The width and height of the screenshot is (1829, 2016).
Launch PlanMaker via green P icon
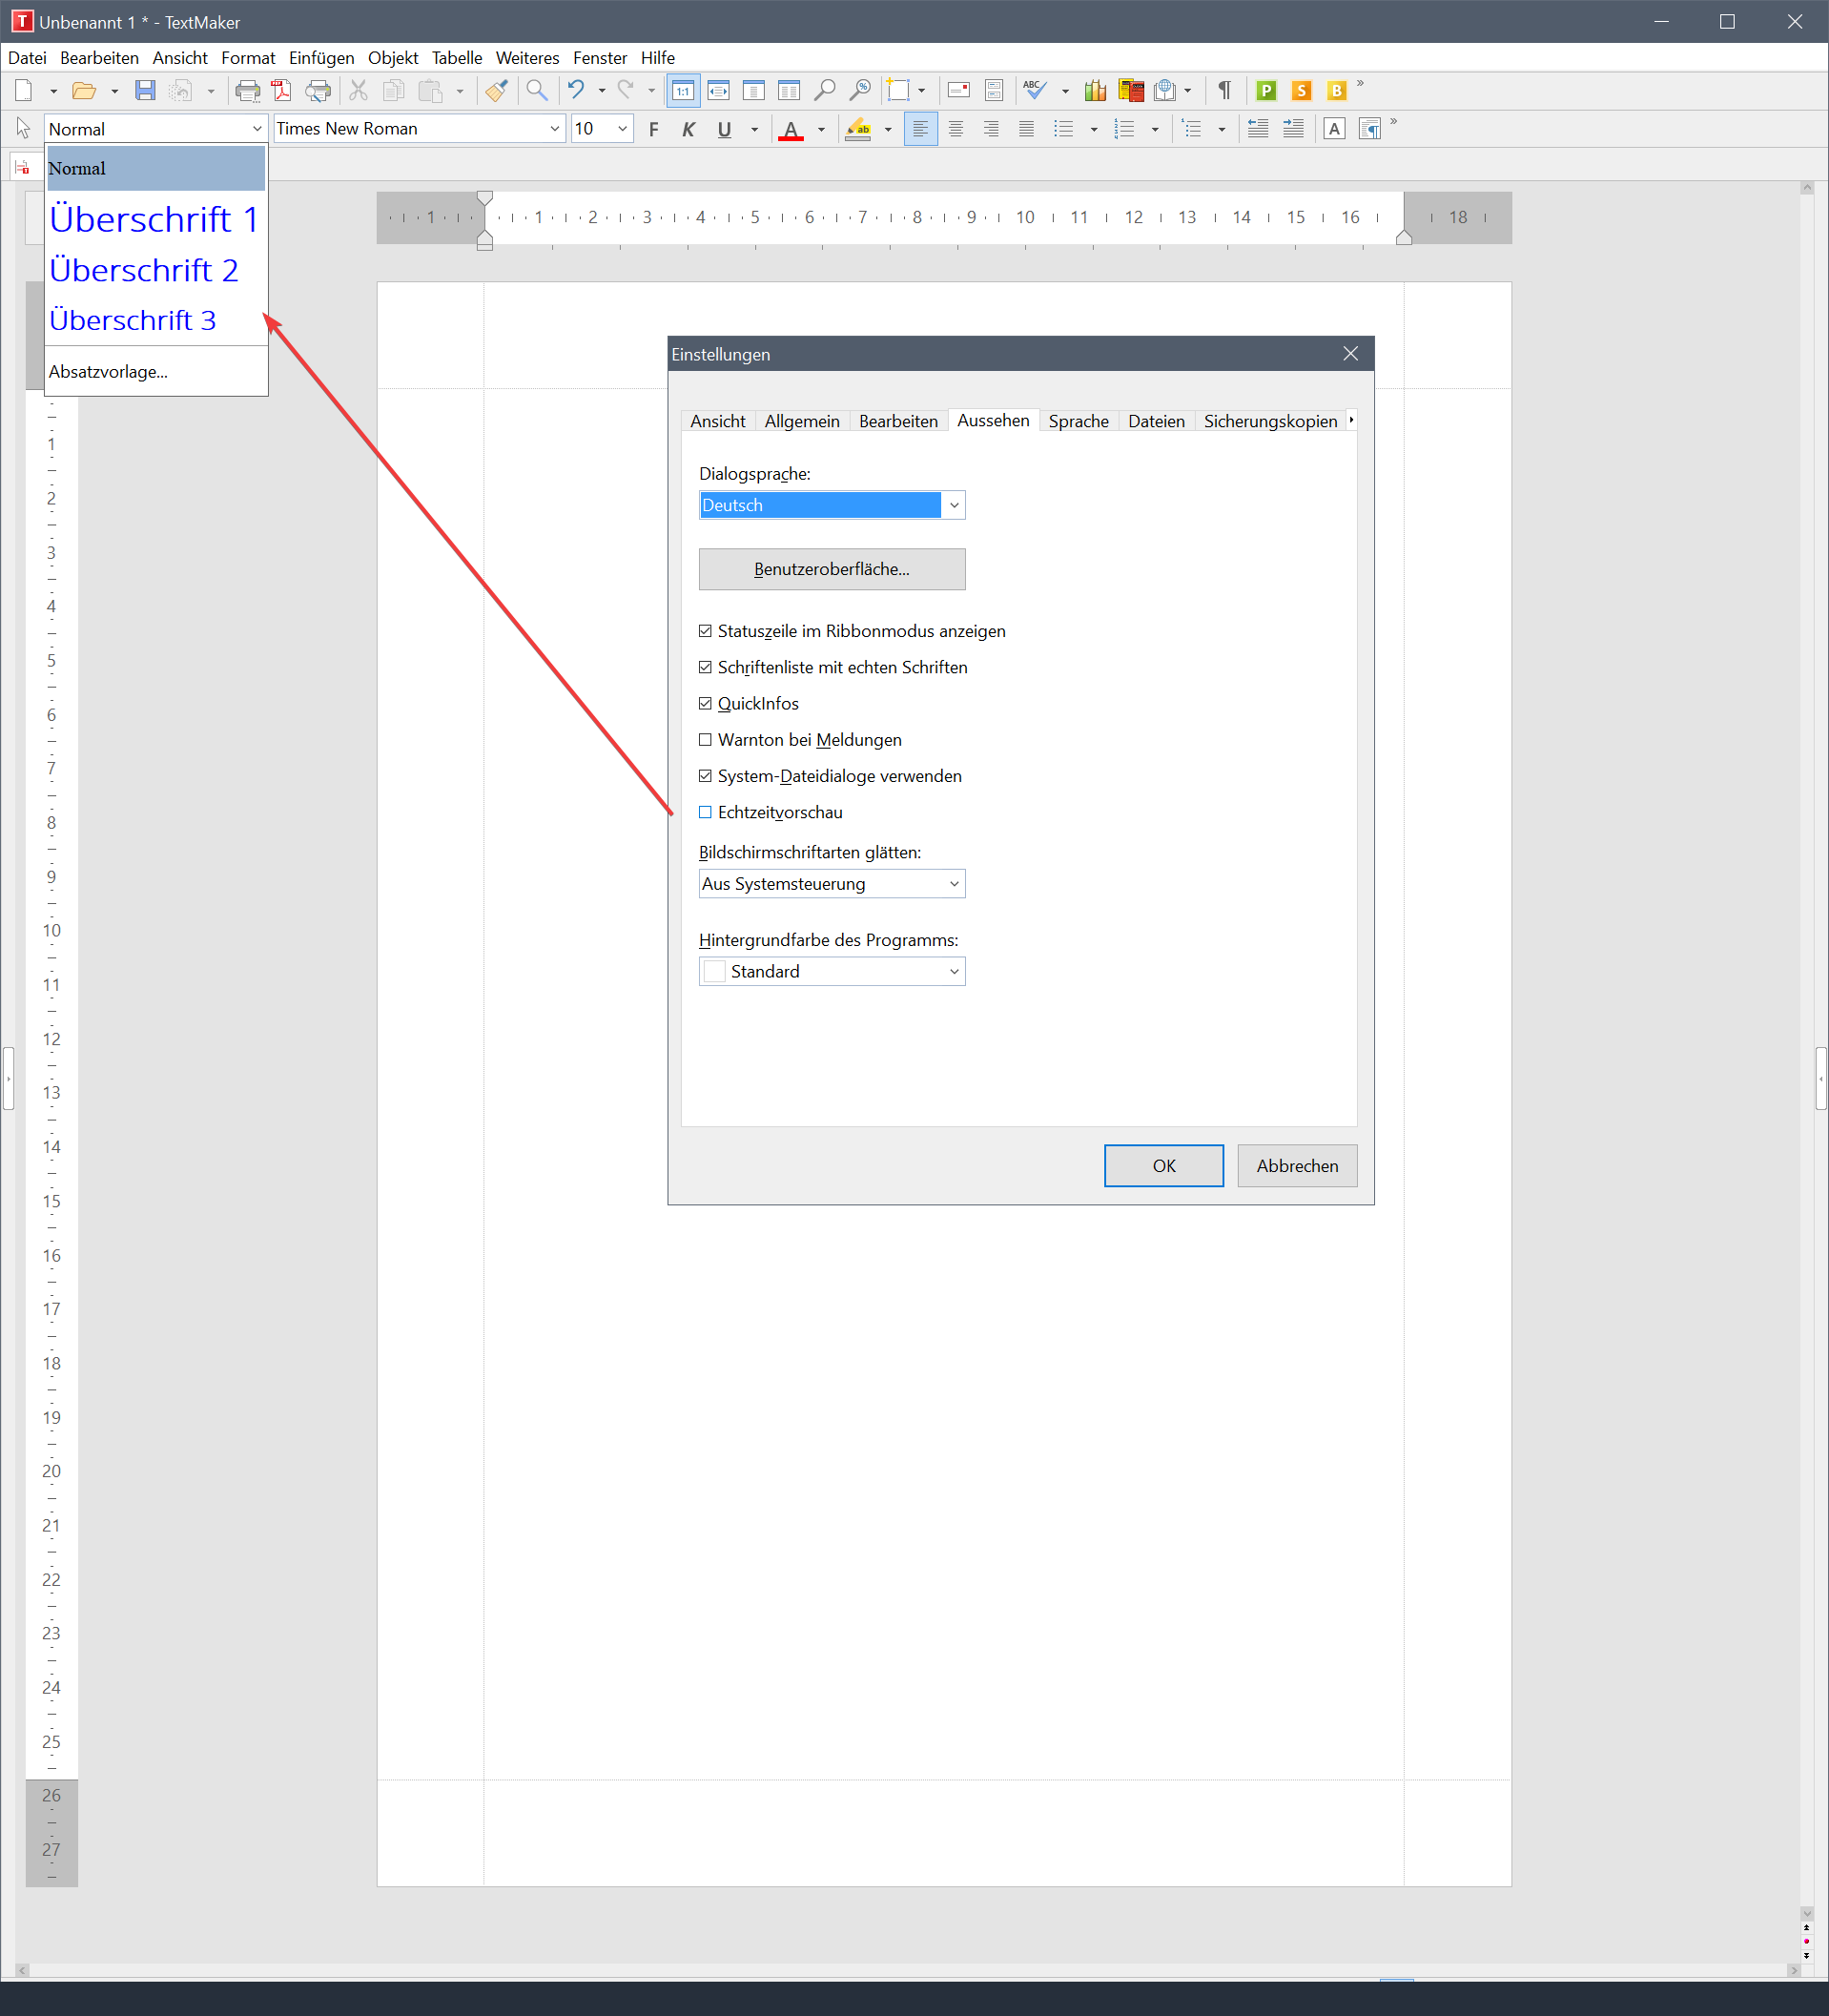[1266, 91]
